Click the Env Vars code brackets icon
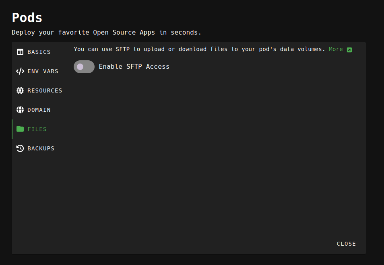Screen dimensions: 384x265 pos(20,71)
